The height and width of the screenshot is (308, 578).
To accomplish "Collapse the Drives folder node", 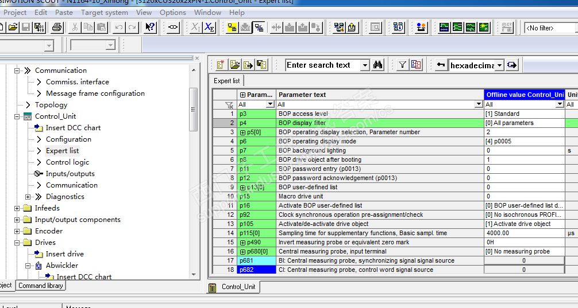I will pyautogui.click(x=17, y=243).
